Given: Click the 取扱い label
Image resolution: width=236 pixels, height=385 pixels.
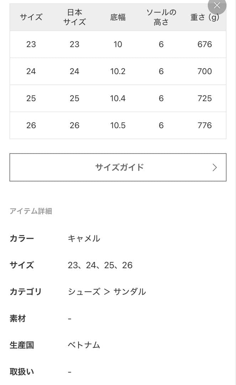Looking at the screenshot, I should [x=21, y=371].
